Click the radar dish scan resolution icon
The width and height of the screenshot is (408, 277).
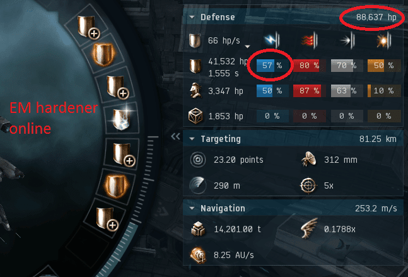click(309, 159)
